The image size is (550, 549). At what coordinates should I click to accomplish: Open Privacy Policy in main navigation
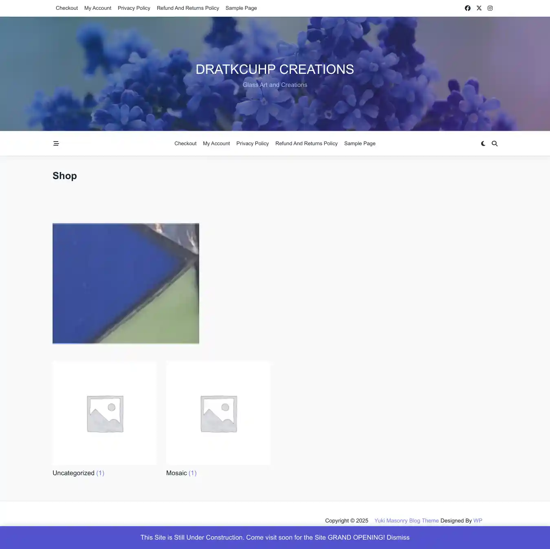pyautogui.click(x=253, y=144)
